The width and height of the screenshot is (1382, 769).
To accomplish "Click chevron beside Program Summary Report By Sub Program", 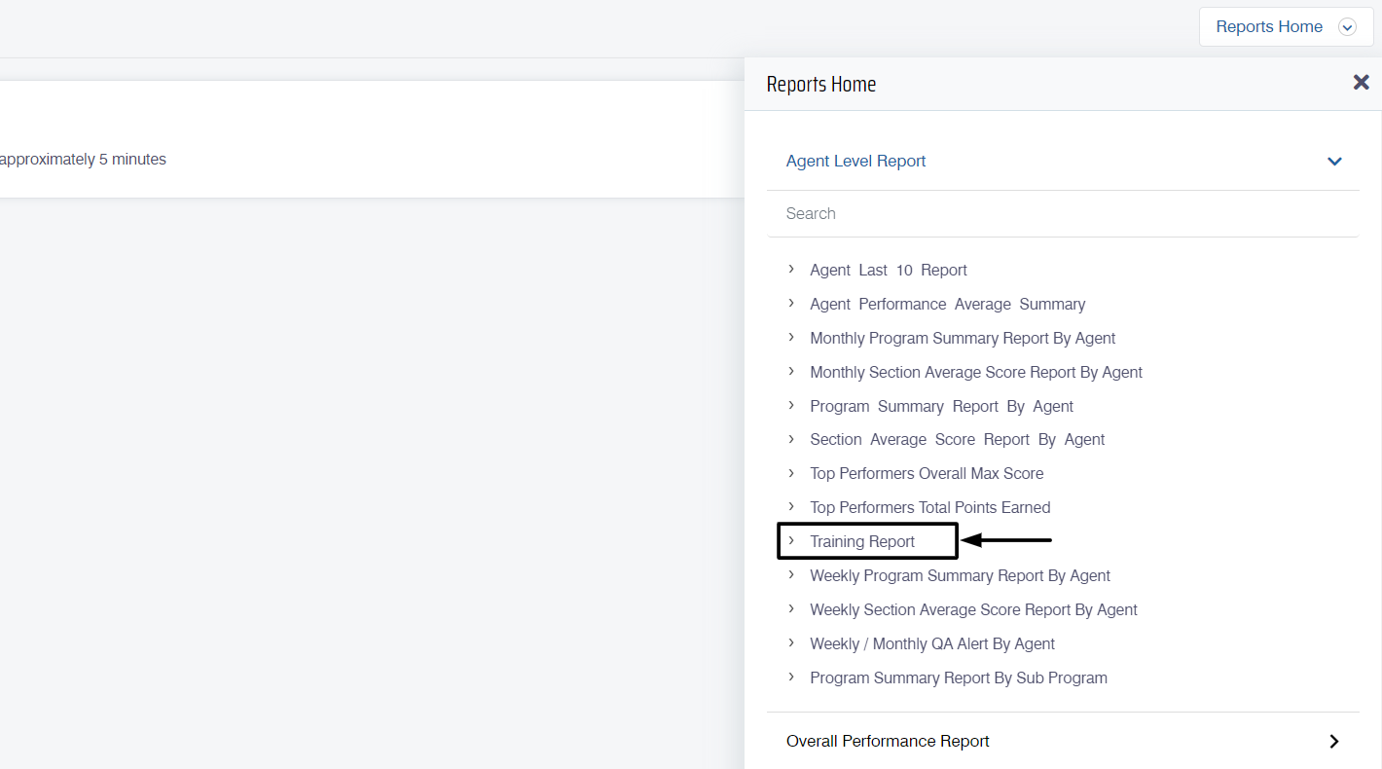I will 791,677.
